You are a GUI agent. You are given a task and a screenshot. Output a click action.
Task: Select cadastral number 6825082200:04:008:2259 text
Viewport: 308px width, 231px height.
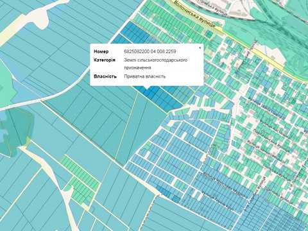coord(150,51)
